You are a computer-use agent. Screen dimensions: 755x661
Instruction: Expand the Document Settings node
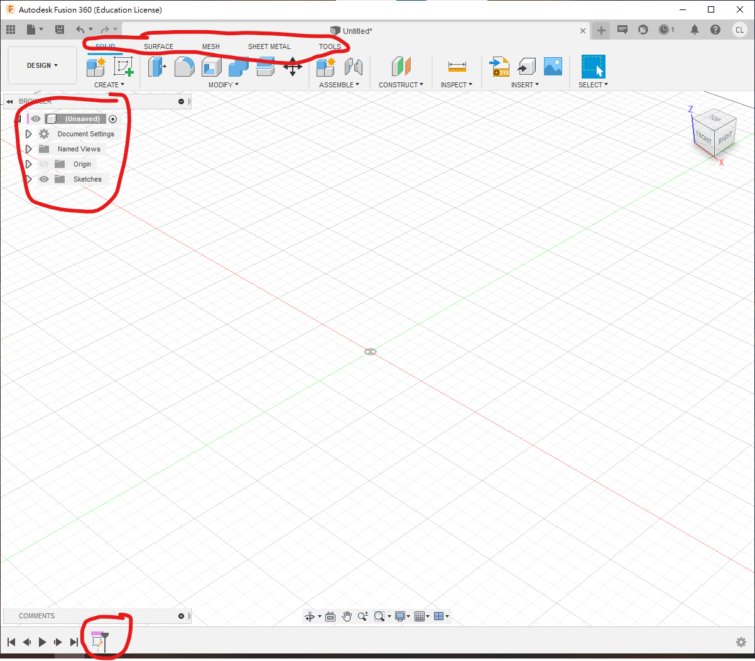[x=28, y=134]
